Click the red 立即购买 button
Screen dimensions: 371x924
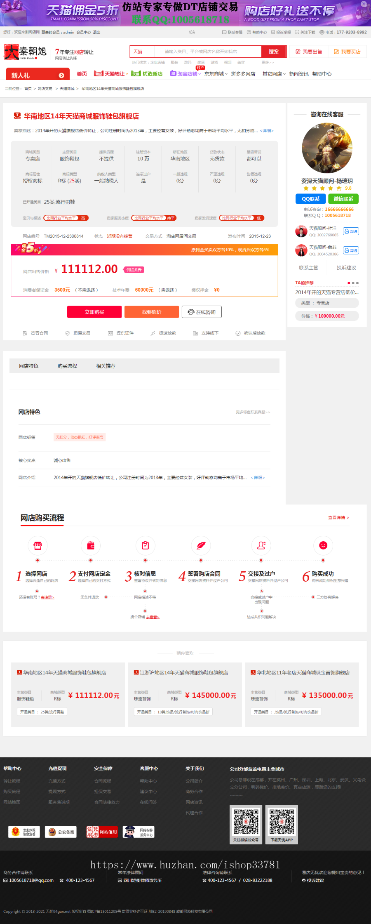point(94,312)
